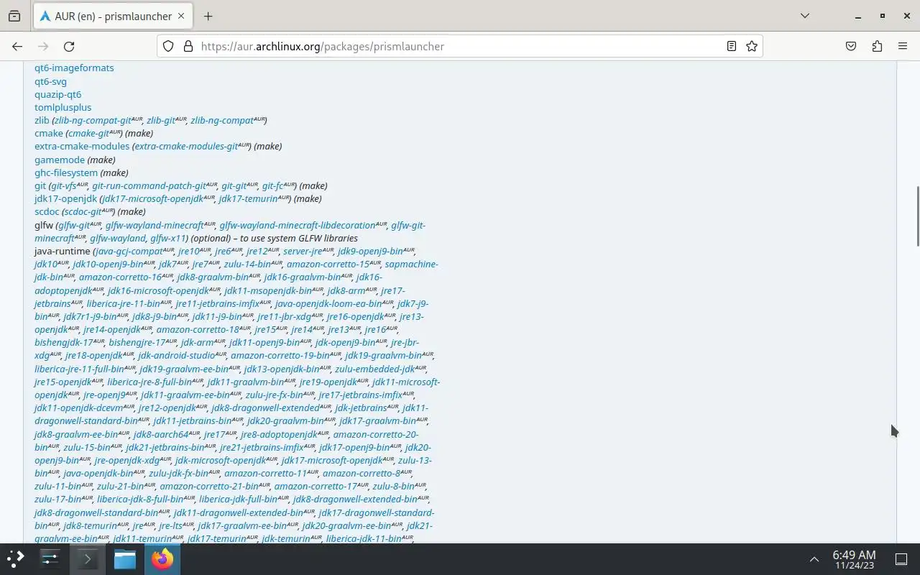Click the site security lock icon
This screenshot has height=575, width=920.
188,46
